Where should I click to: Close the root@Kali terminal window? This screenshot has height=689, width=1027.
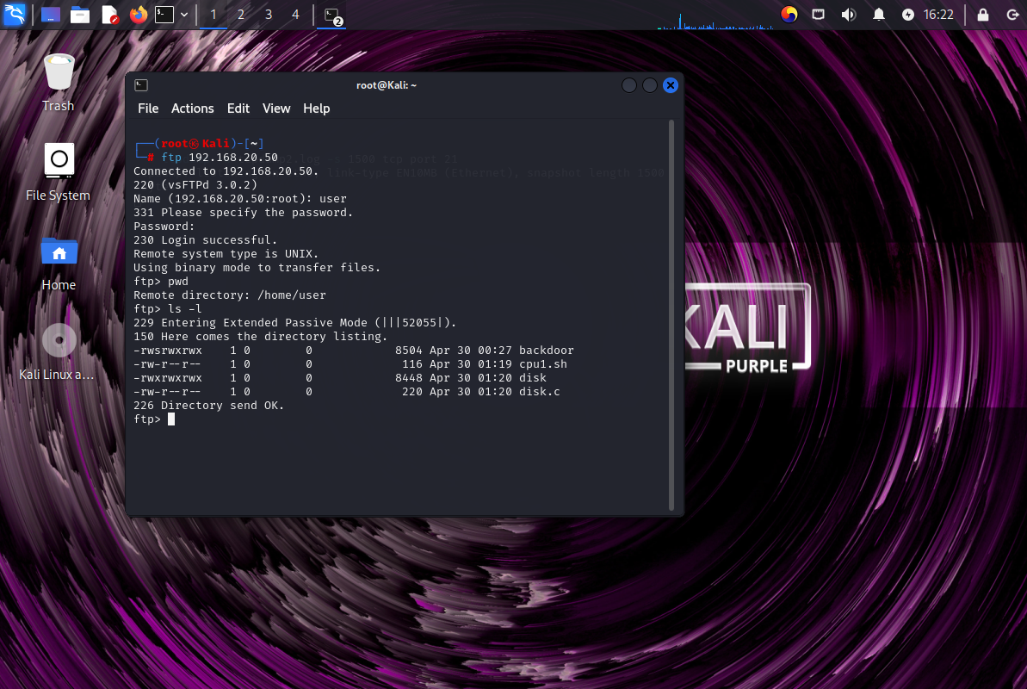point(670,85)
